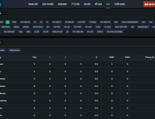This screenshot has width=155, height=119.
Task: Select the FA CUP chip
Action: pyautogui.click(x=46, y=32)
